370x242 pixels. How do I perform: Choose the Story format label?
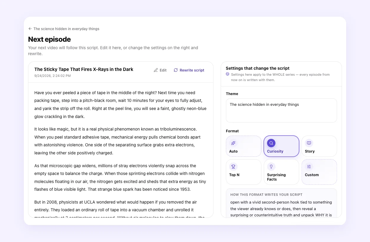pos(310,151)
